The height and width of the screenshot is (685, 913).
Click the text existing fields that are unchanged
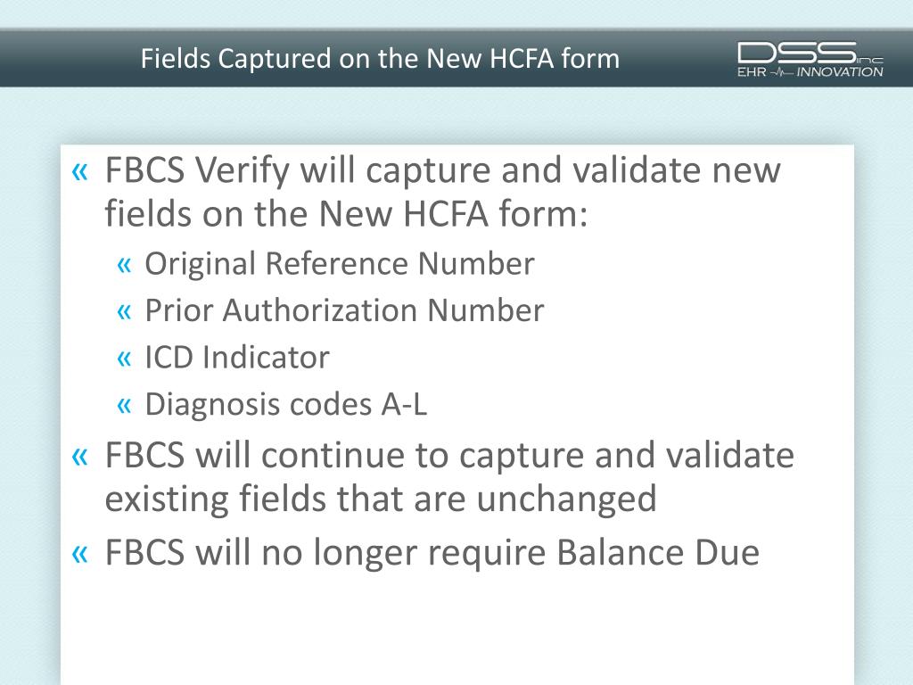381,499
